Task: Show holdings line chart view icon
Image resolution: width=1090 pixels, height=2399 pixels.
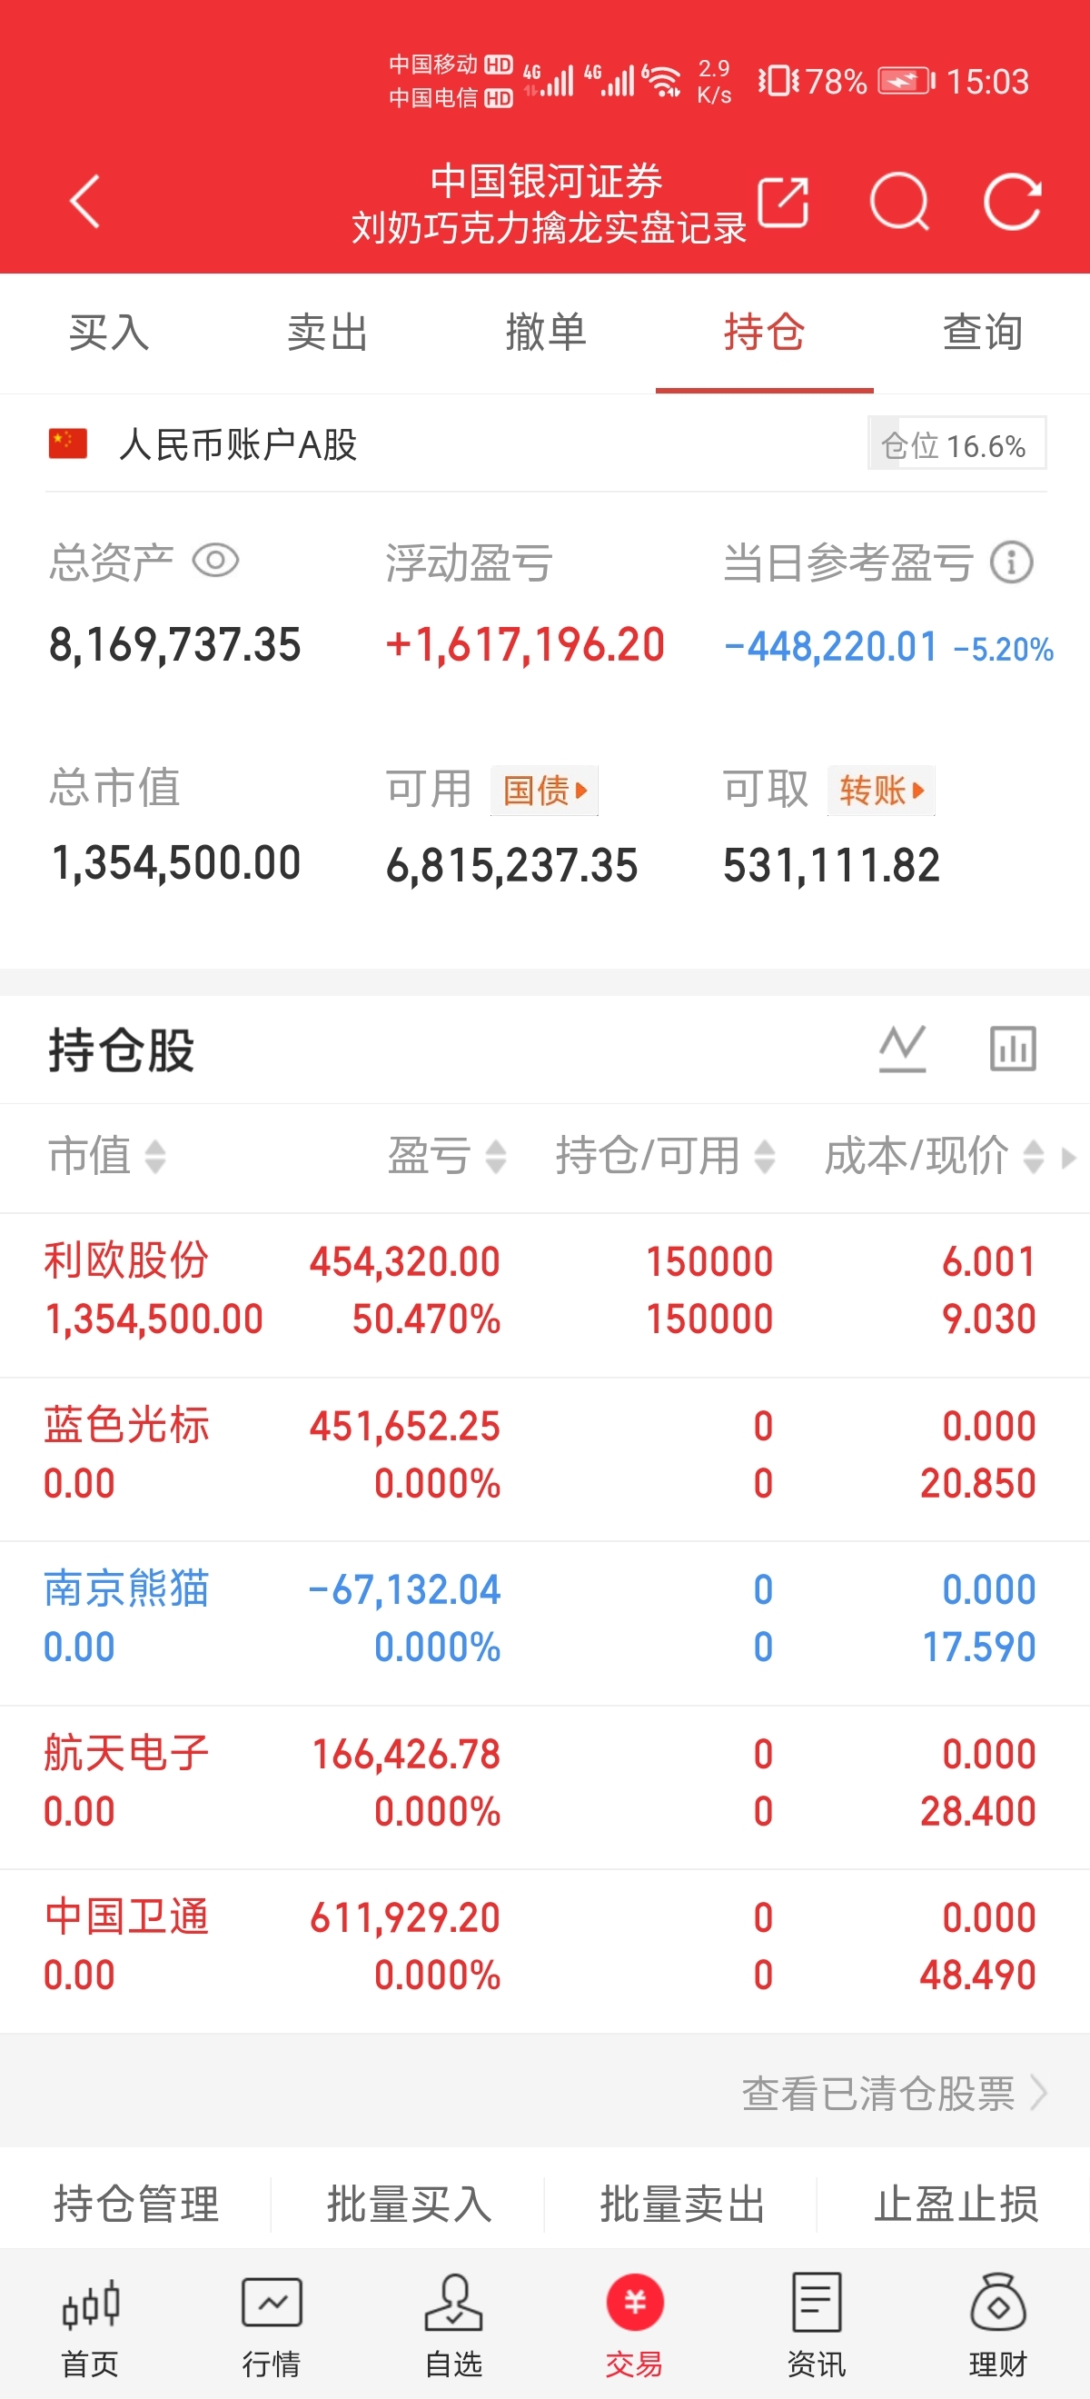Action: tap(903, 1049)
